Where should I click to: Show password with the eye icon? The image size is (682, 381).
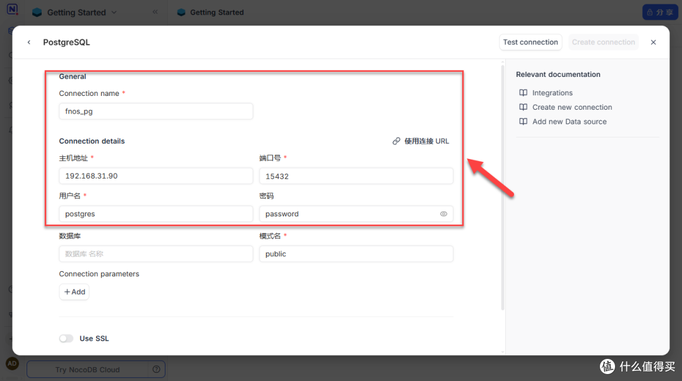click(443, 214)
